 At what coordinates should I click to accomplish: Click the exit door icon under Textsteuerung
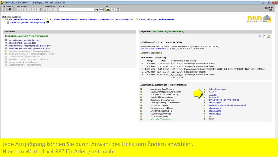pyautogui.click(x=10, y=9)
